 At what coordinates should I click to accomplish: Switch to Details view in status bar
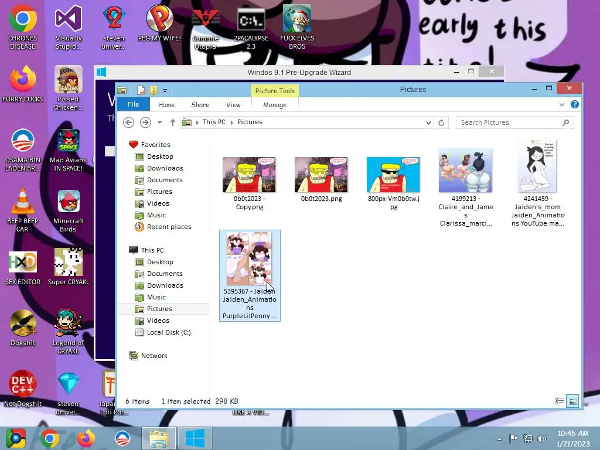(559, 401)
